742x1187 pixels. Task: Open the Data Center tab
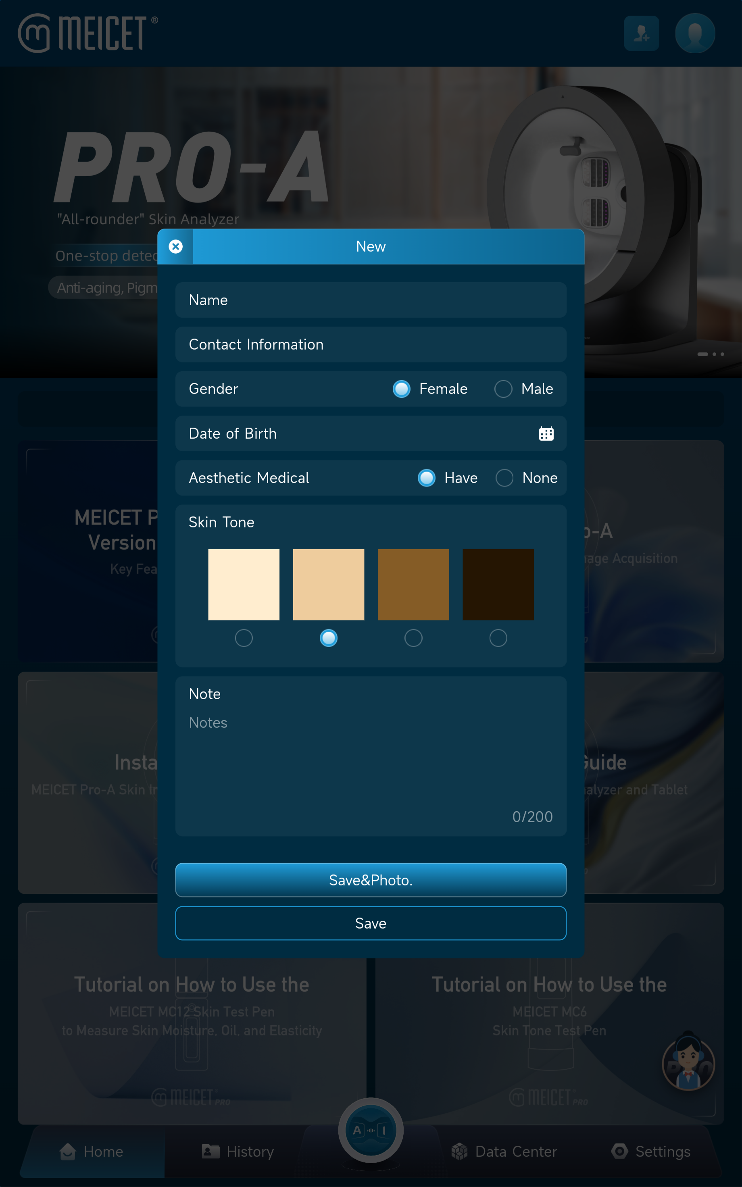pyautogui.click(x=504, y=1152)
